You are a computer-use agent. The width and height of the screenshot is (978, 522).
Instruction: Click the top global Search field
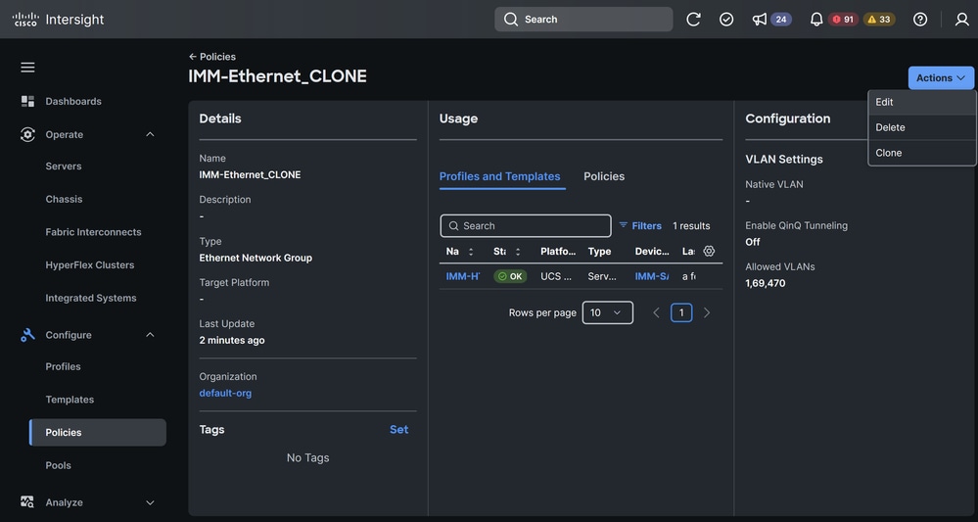pos(583,20)
